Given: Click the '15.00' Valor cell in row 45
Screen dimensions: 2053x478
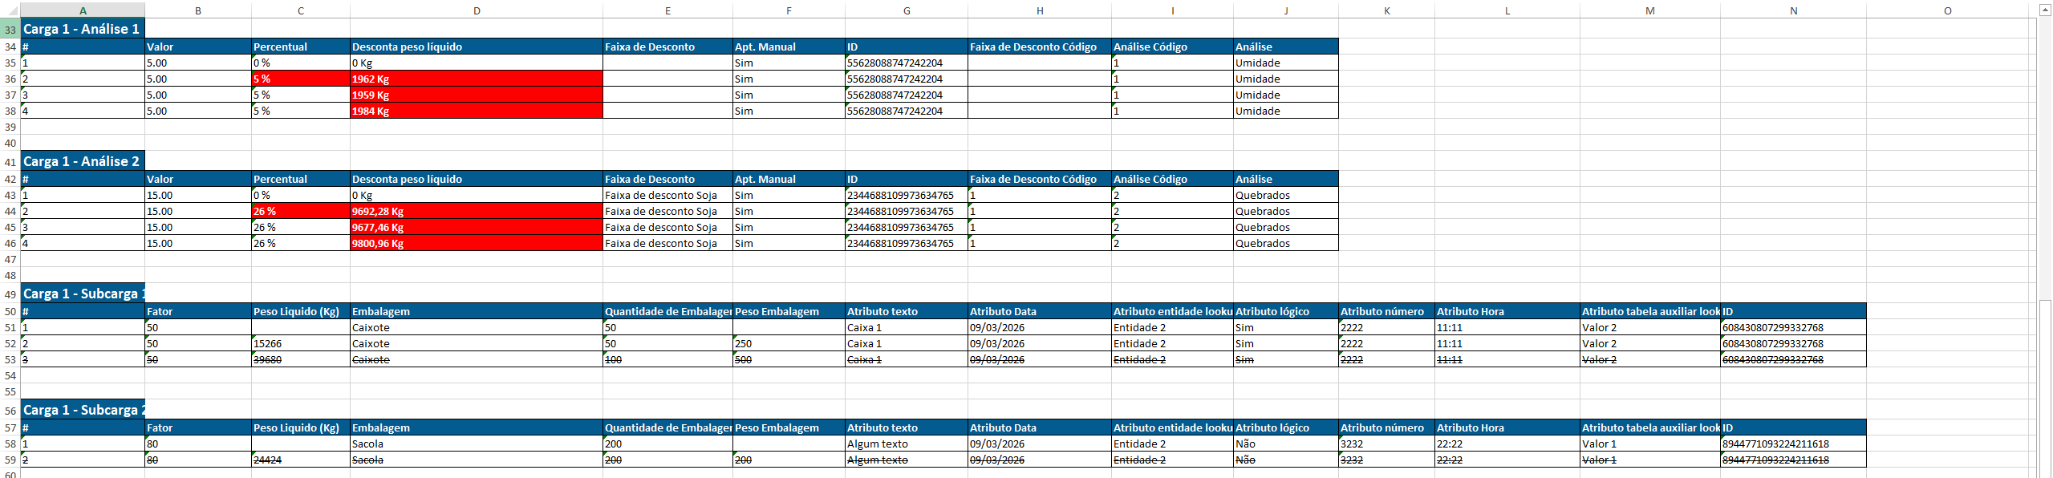Looking at the screenshot, I should (x=198, y=227).
